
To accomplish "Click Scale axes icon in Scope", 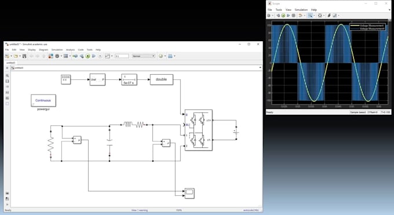I will (320, 15).
